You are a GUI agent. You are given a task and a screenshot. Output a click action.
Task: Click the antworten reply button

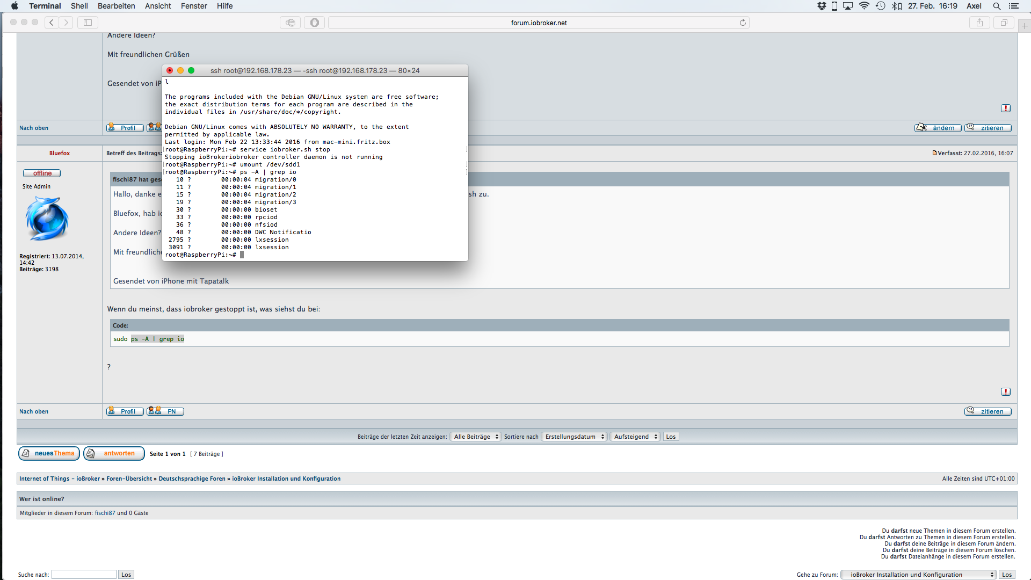click(114, 454)
